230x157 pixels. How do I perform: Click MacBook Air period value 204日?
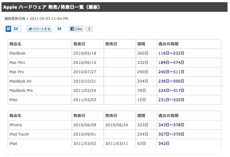pos(143,81)
